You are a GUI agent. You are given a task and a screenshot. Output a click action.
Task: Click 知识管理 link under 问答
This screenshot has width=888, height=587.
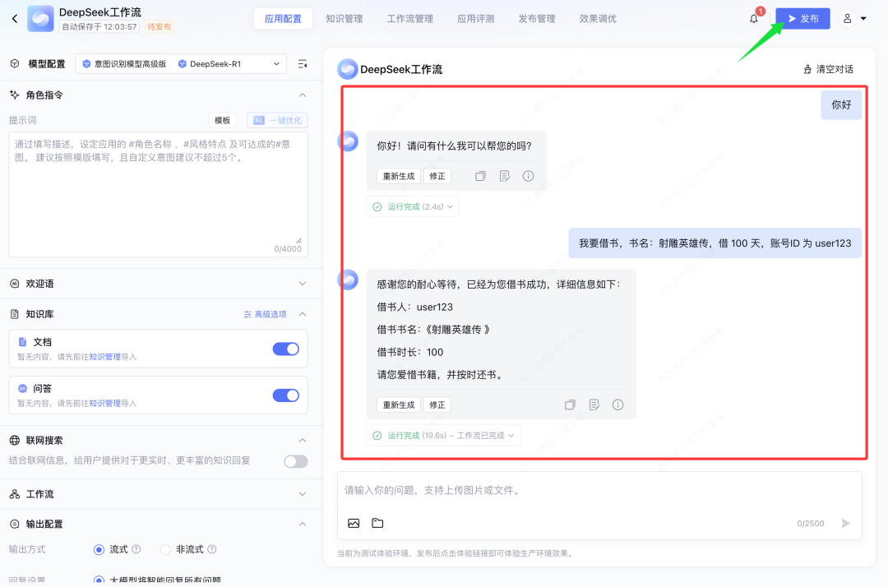click(x=104, y=404)
